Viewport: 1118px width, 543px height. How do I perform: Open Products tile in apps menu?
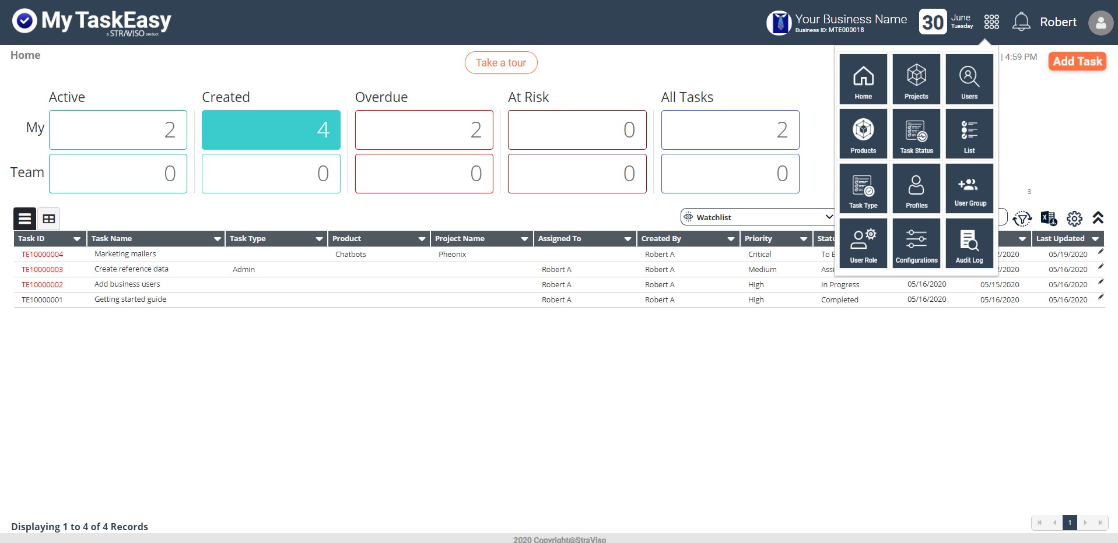point(863,134)
